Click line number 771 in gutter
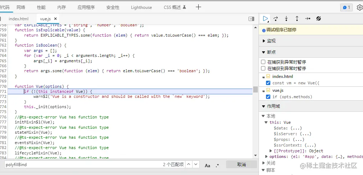The image size is (363, 175). (x=3, y=91)
